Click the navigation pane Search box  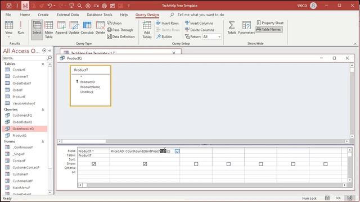pyautogui.click(x=24, y=58)
